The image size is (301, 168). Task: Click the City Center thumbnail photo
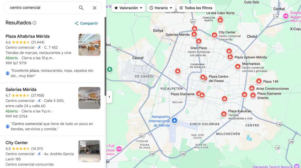pyautogui.click(x=89, y=151)
